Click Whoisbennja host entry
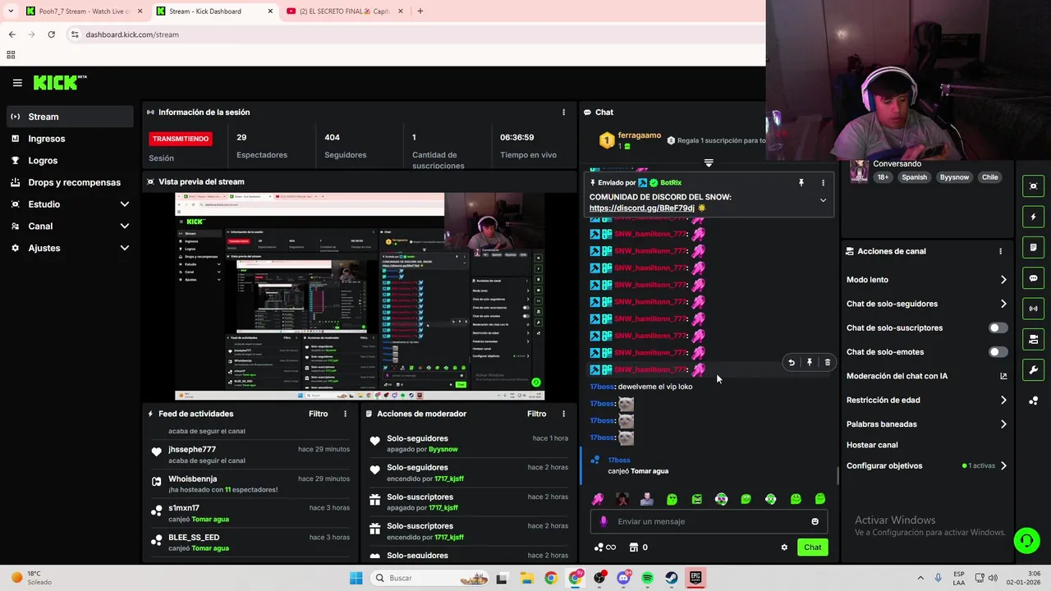This screenshot has height=591, width=1051. coord(250,483)
